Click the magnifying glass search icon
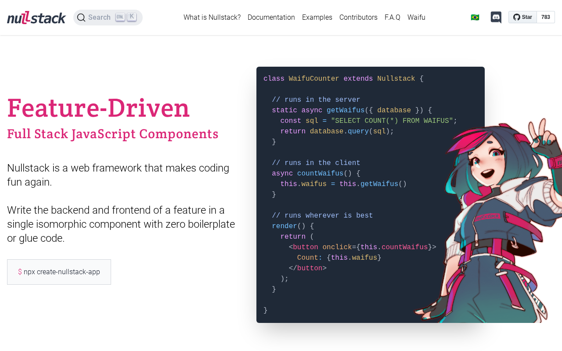This screenshot has height=351, width=562. pos(81,18)
